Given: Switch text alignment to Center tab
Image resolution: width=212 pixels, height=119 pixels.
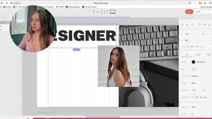Looking at the screenshot, I should click(198, 55).
